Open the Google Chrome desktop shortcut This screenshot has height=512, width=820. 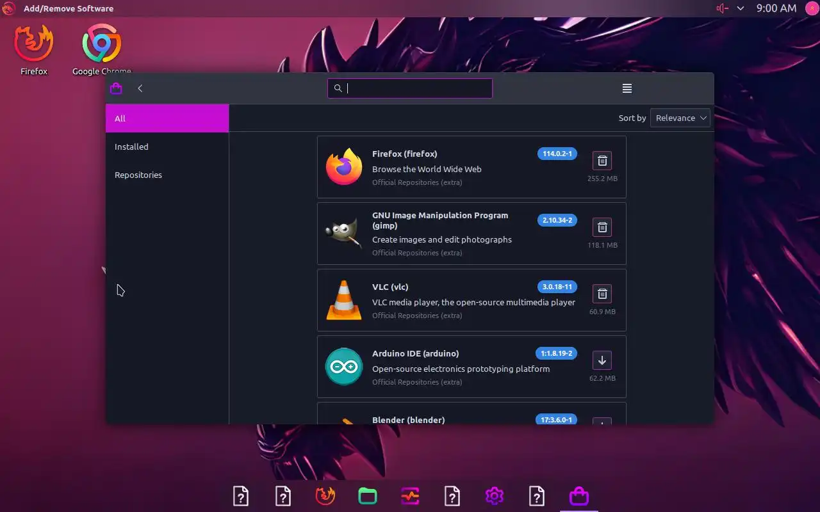[102, 50]
